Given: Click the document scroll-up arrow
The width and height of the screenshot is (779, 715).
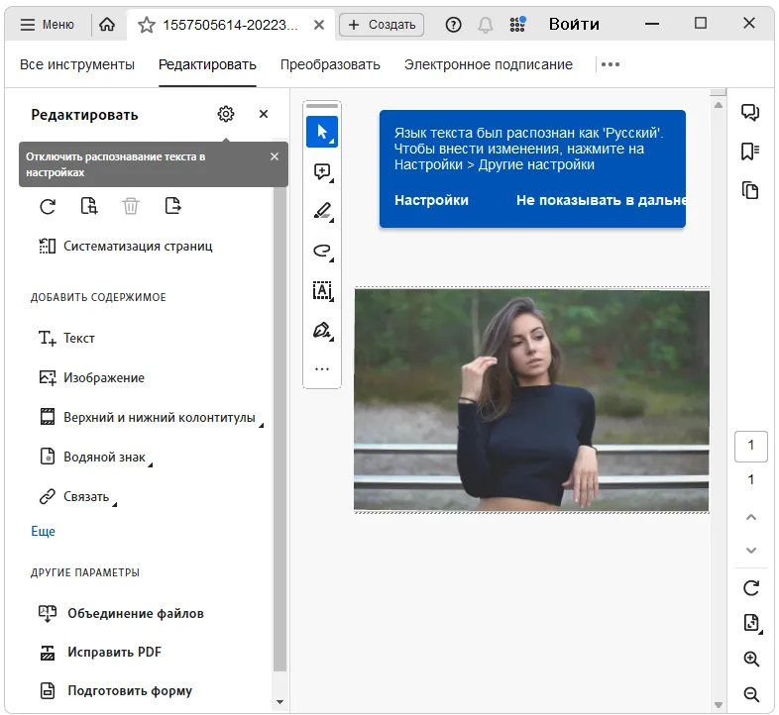Looking at the screenshot, I should click(719, 105).
